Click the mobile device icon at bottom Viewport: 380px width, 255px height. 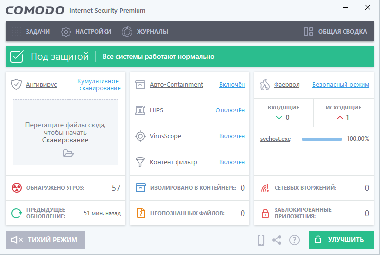point(261,240)
